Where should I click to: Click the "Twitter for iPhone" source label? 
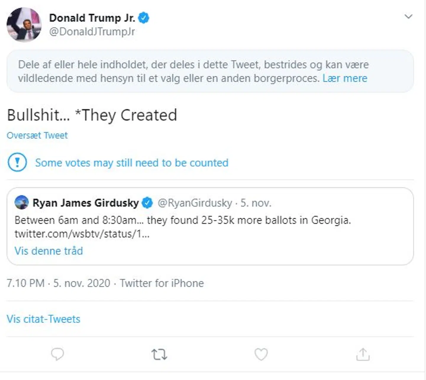click(162, 283)
